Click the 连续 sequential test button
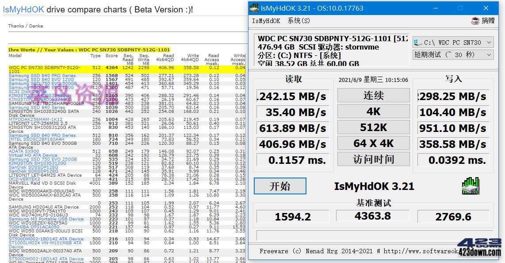 [x=373, y=96]
